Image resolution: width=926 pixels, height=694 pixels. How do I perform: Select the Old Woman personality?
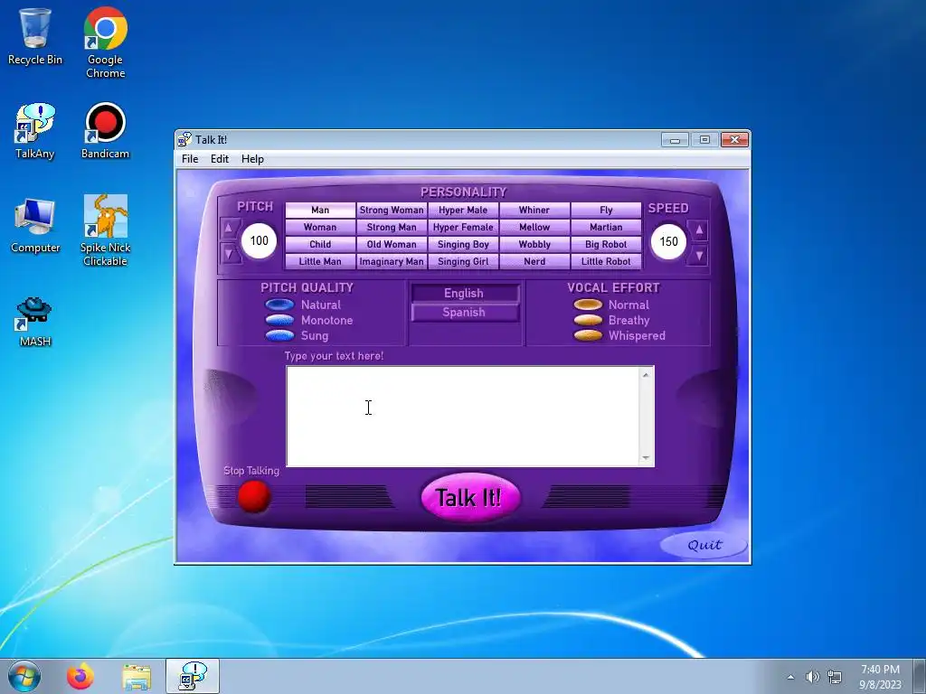click(392, 244)
